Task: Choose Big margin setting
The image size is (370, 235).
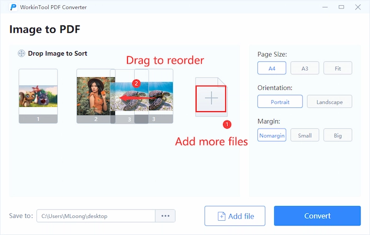Action: pos(338,135)
